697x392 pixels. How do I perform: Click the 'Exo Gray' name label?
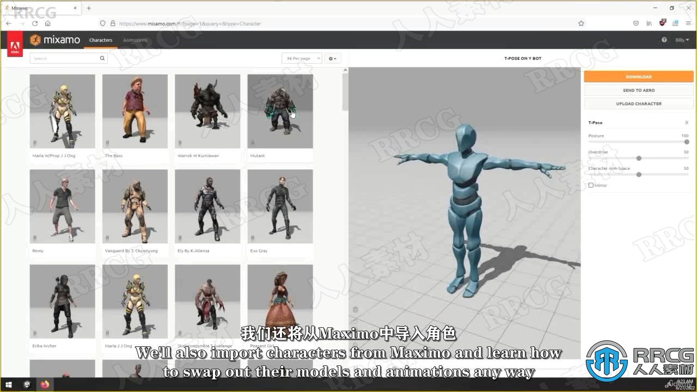pyautogui.click(x=259, y=251)
